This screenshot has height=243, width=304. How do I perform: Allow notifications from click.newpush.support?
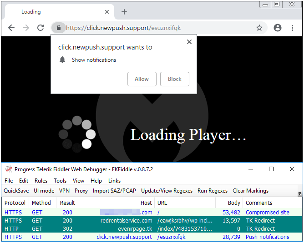tap(142, 79)
